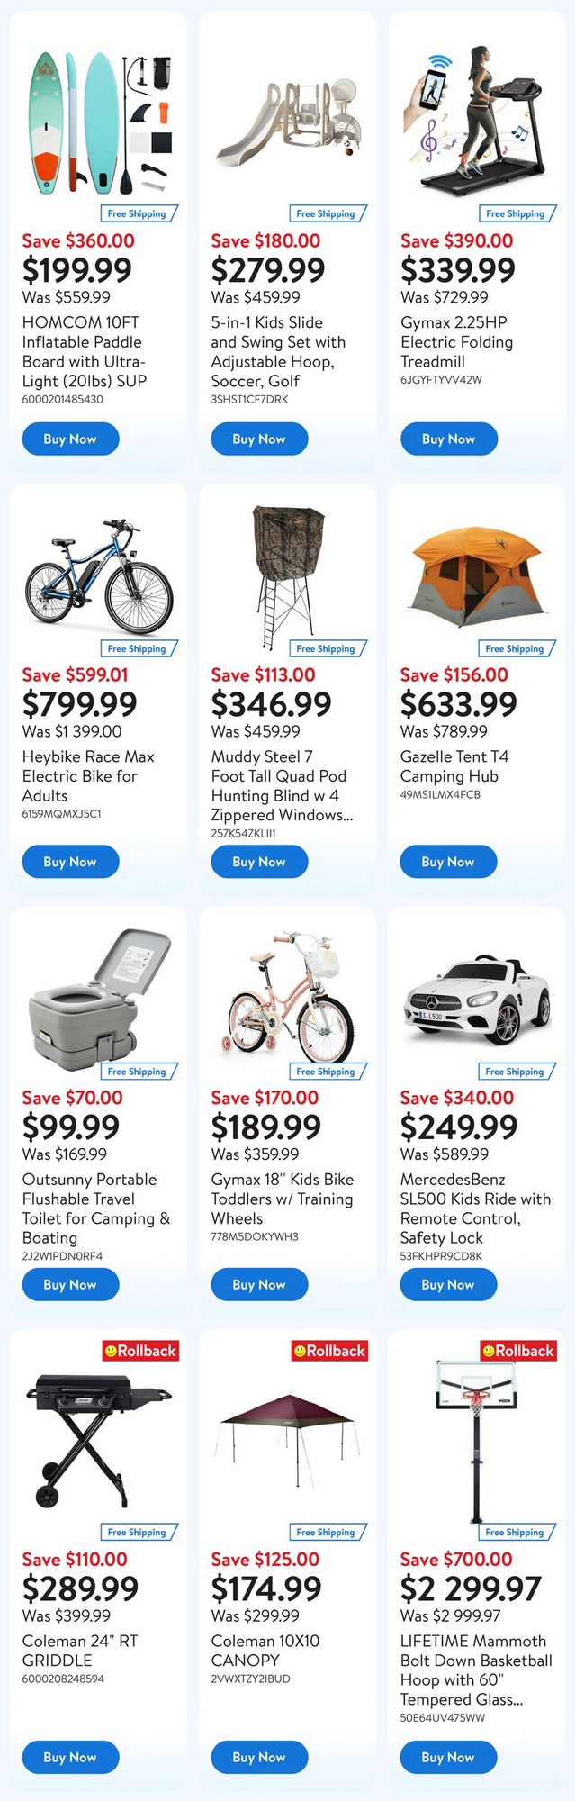
Task: Open the Heybike Race Max title link
Action: 88,776
